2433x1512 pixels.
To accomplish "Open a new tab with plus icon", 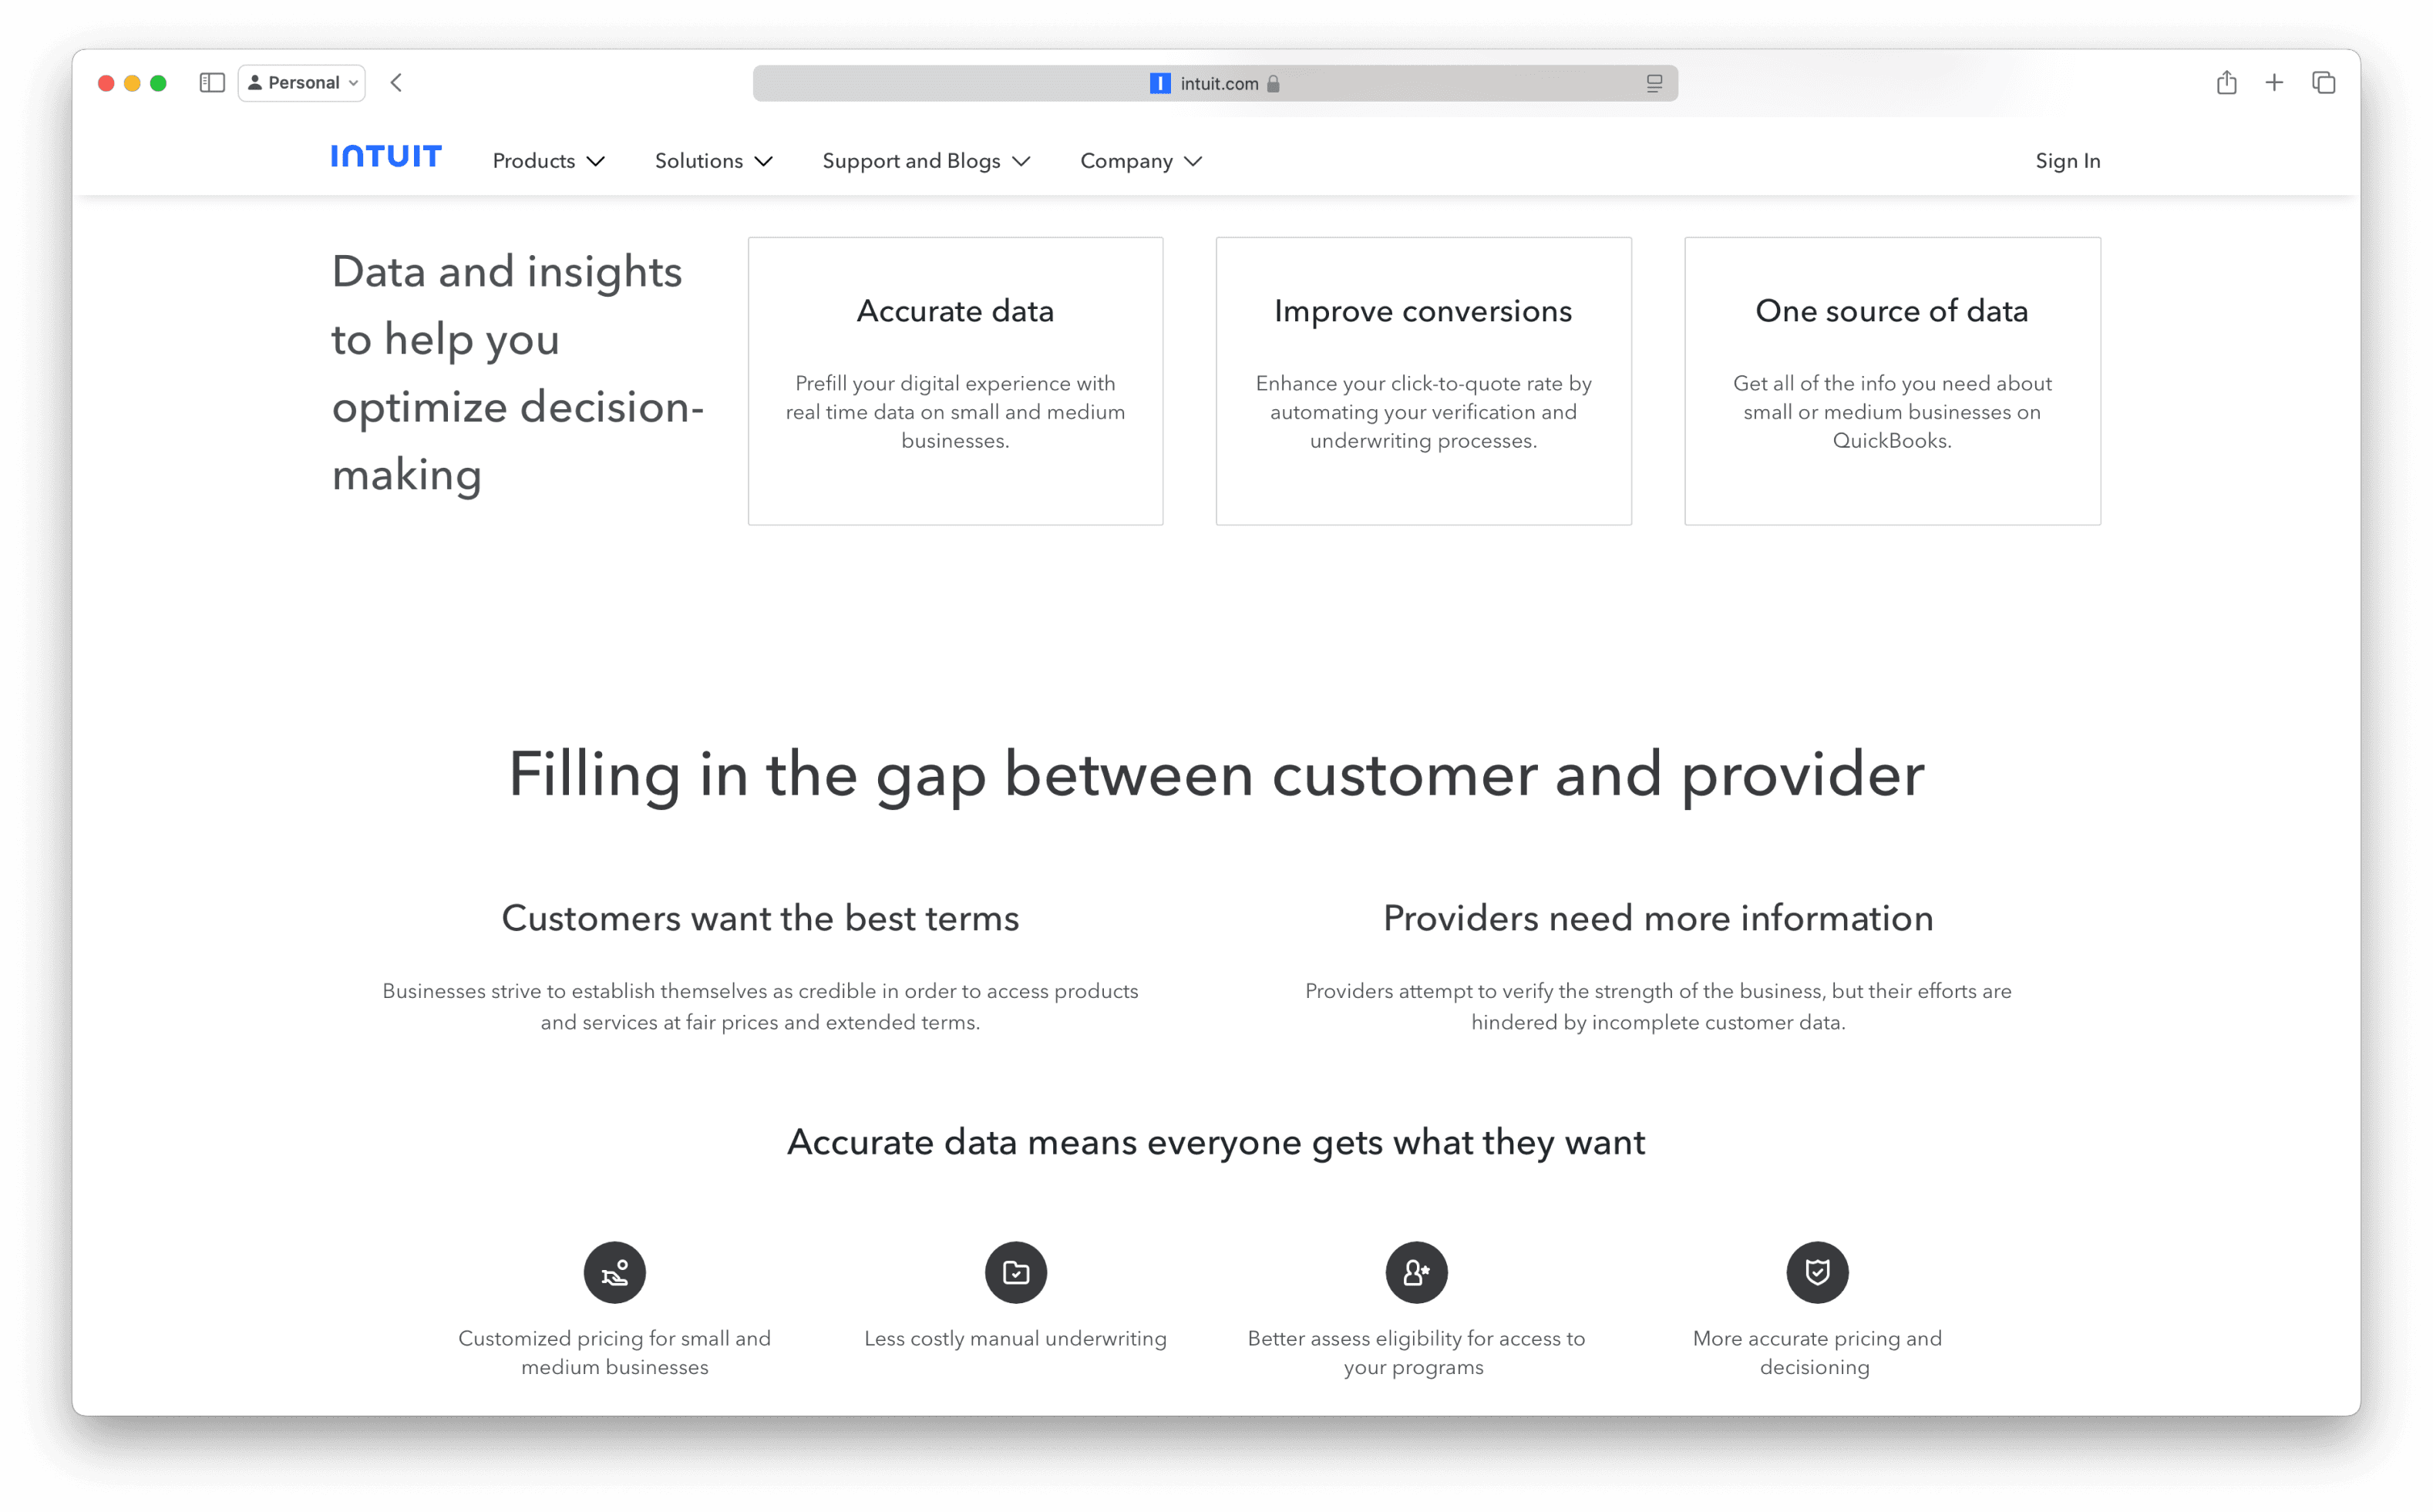I will pyautogui.click(x=2274, y=83).
